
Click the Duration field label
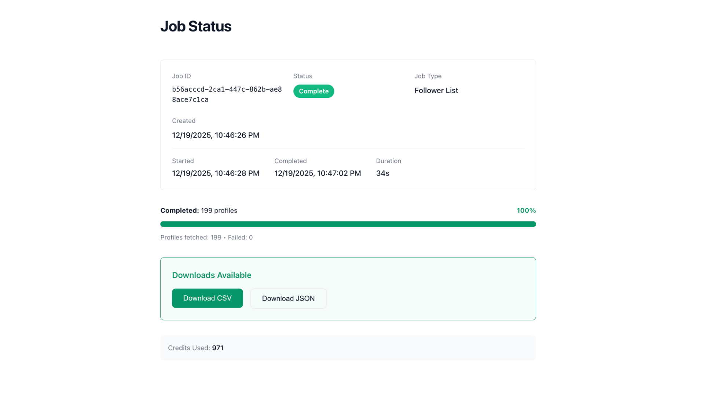coord(388,161)
